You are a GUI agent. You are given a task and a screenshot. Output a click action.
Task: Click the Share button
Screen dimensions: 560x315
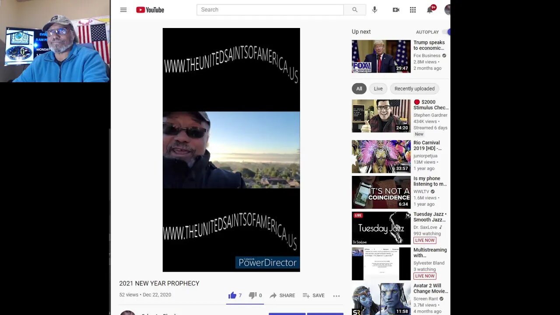(x=282, y=295)
